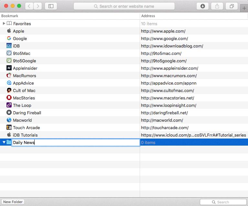
Task: Click the AppleInsider ai favicon
Action: click(x=9, y=68)
